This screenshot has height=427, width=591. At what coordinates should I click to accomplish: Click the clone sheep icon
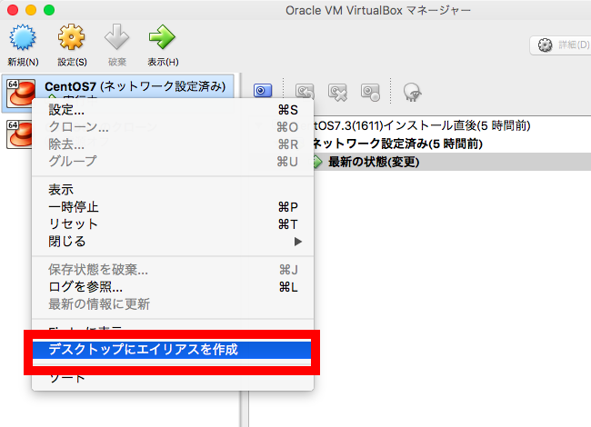[413, 93]
